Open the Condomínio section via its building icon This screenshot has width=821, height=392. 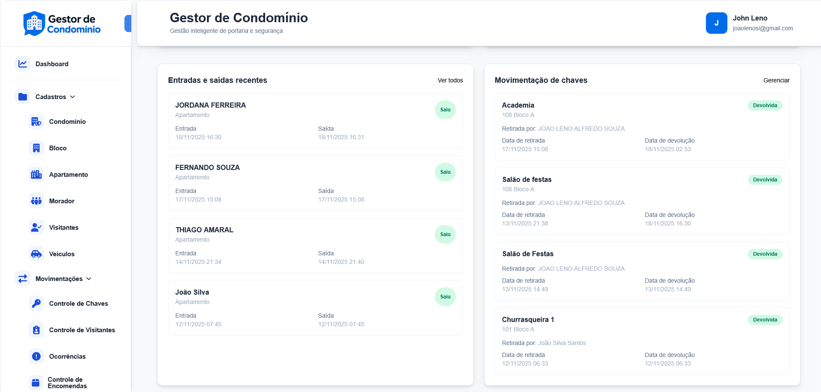pos(36,121)
